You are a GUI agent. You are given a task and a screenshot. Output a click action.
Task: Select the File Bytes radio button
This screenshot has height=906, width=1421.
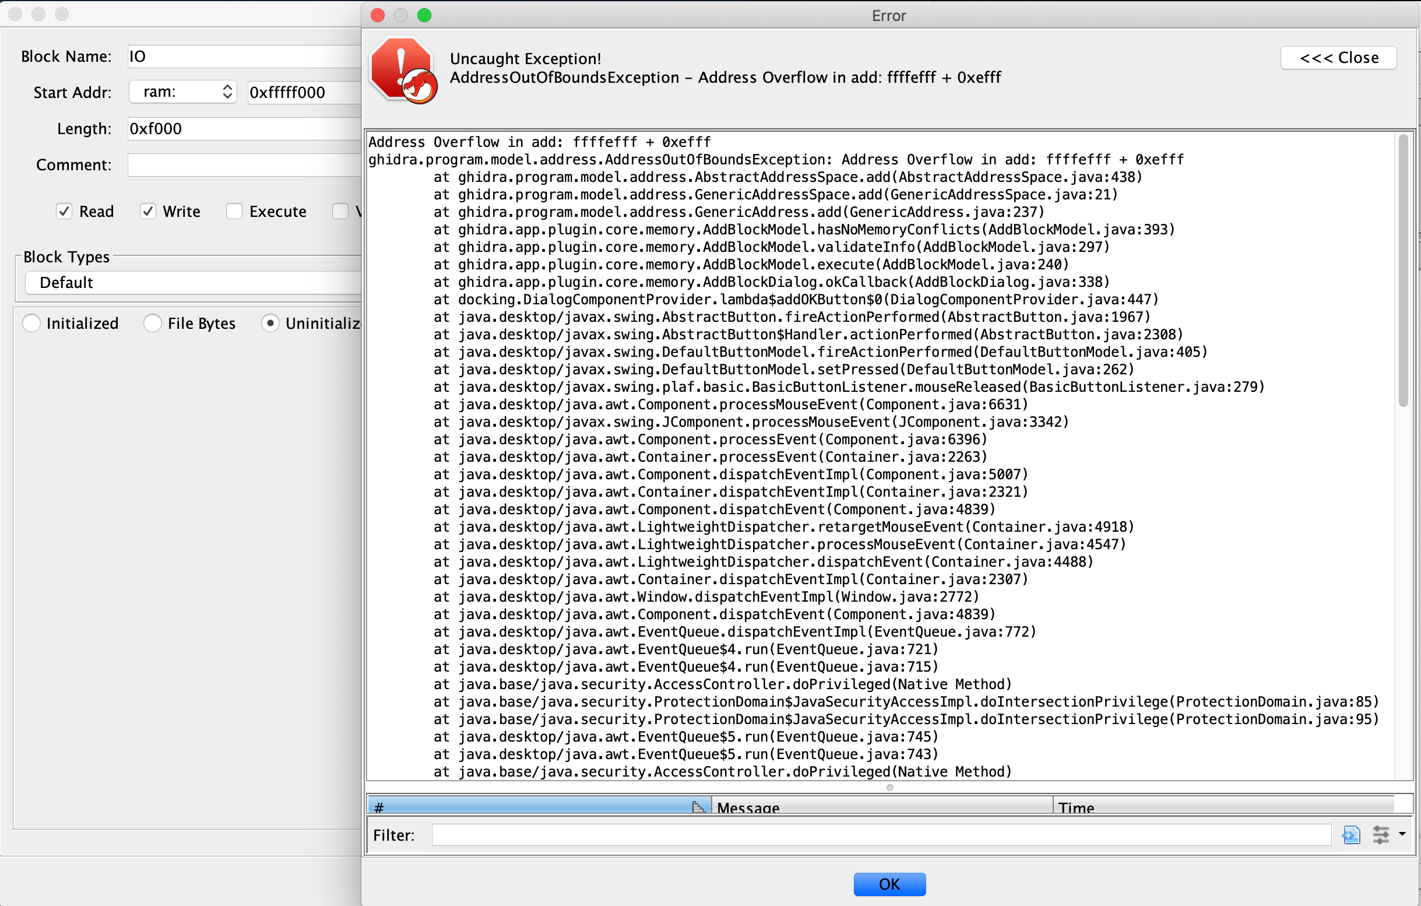(x=153, y=323)
